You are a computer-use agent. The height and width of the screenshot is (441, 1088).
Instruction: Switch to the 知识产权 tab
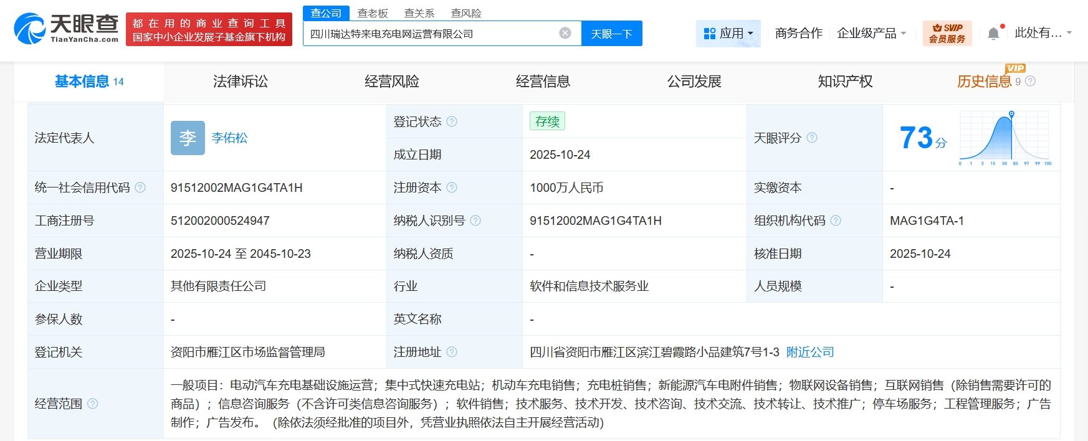(845, 82)
